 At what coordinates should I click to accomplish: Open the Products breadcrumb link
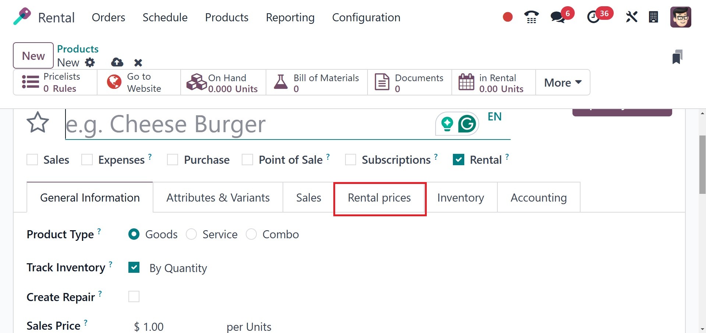[78, 49]
